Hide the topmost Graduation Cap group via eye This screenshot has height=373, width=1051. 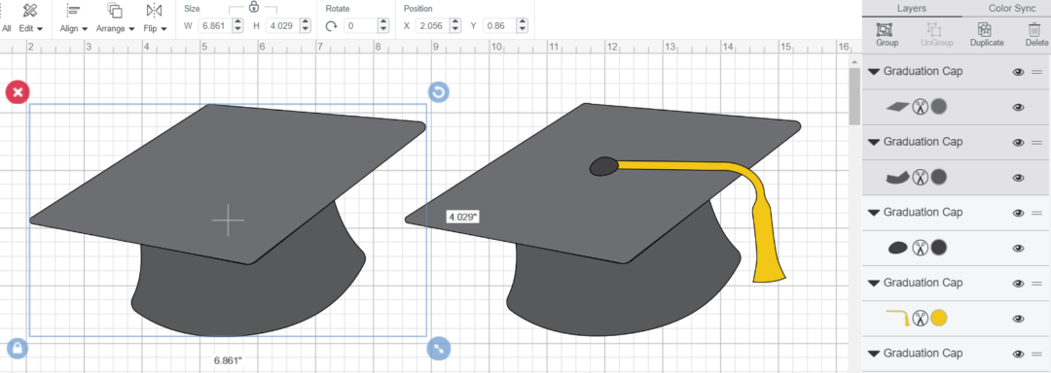coord(1018,72)
